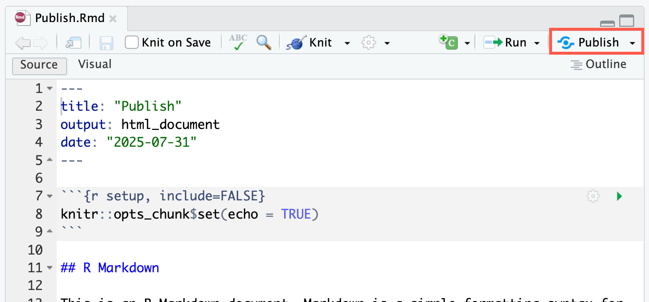649x302 pixels.
Task: Open the Knit output format dropdown
Action: (x=347, y=43)
